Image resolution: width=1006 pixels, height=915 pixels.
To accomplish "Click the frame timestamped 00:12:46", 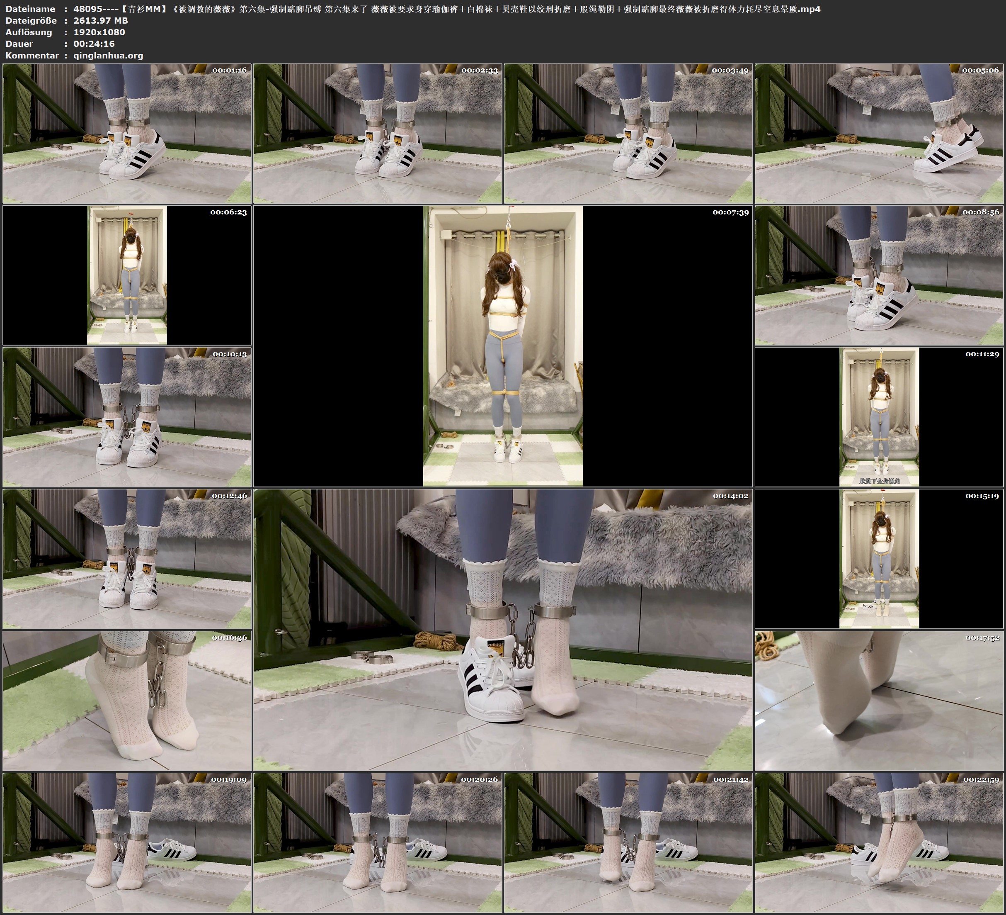I will coord(127,558).
